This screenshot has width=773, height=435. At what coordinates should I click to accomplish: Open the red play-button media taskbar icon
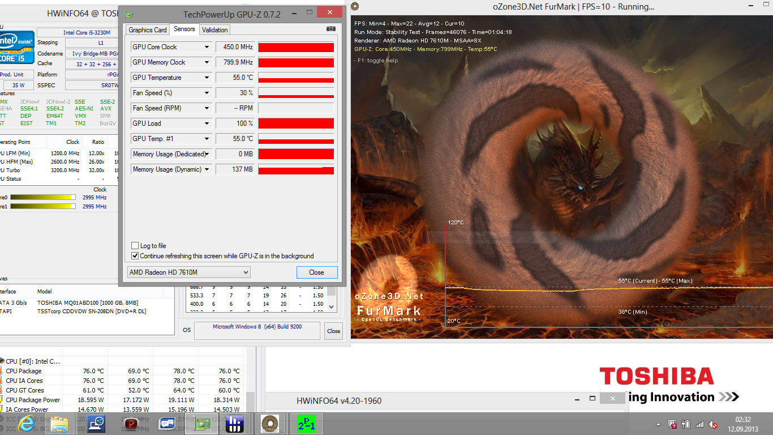pos(131,424)
